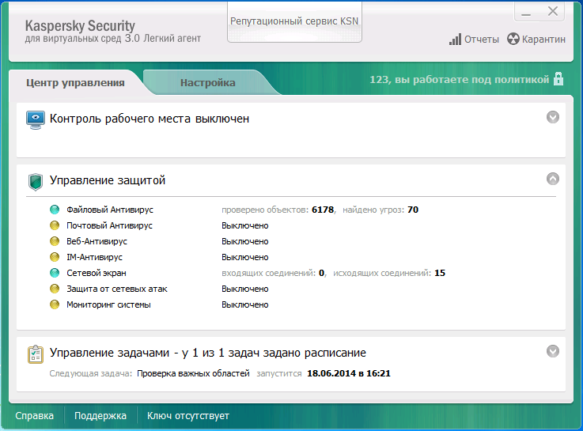Open Карантин quarantine biohazard icon
This screenshot has width=583, height=431.
[x=513, y=40]
